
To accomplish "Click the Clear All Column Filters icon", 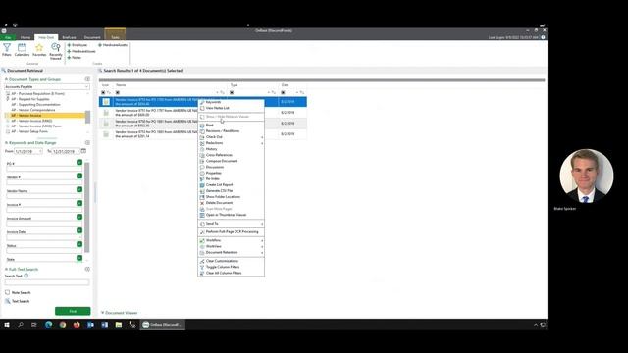I will pos(202,273).
